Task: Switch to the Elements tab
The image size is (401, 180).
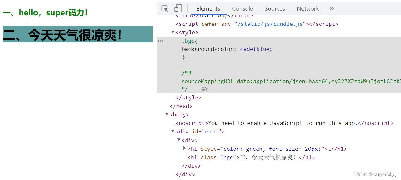Action: point(208,9)
